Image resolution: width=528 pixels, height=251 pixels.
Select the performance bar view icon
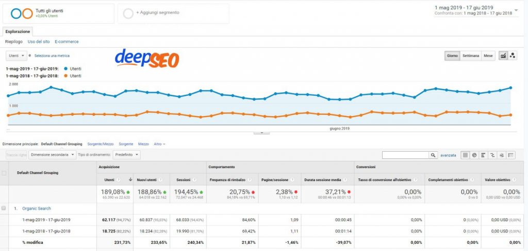click(x=484, y=155)
